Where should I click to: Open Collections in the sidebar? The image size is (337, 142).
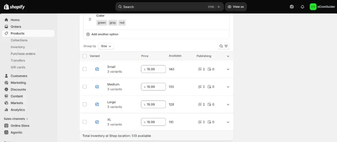pos(19,40)
